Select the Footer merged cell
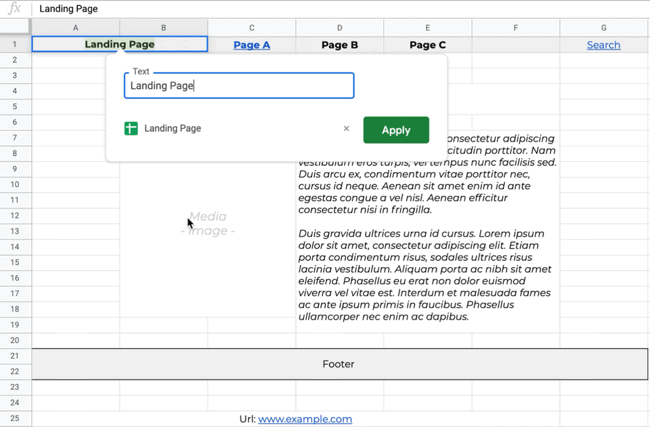Screen dimensions: 650x427 (x=339, y=364)
